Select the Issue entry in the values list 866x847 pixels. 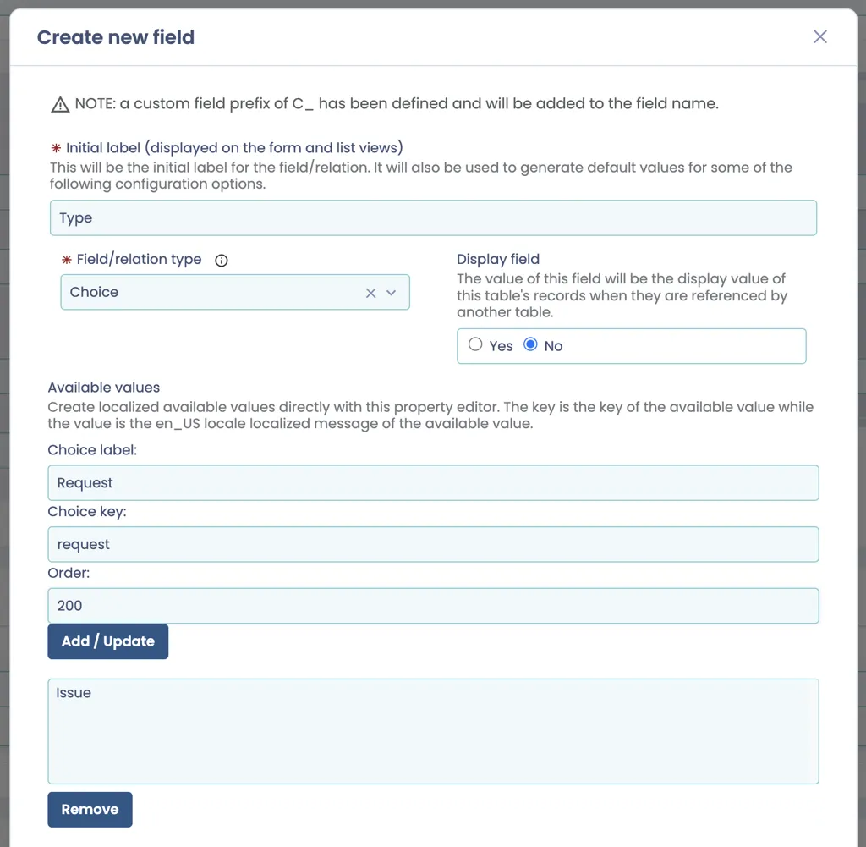[x=74, y=693]
